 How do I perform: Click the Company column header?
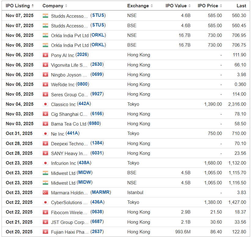[53, 6]
